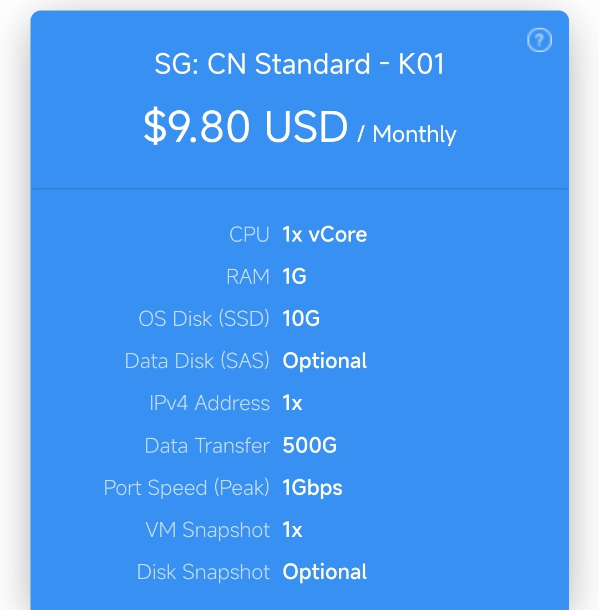Select the SG: CN Standard - K01 title
The image size is (599, 610).
tap(299, 64)
